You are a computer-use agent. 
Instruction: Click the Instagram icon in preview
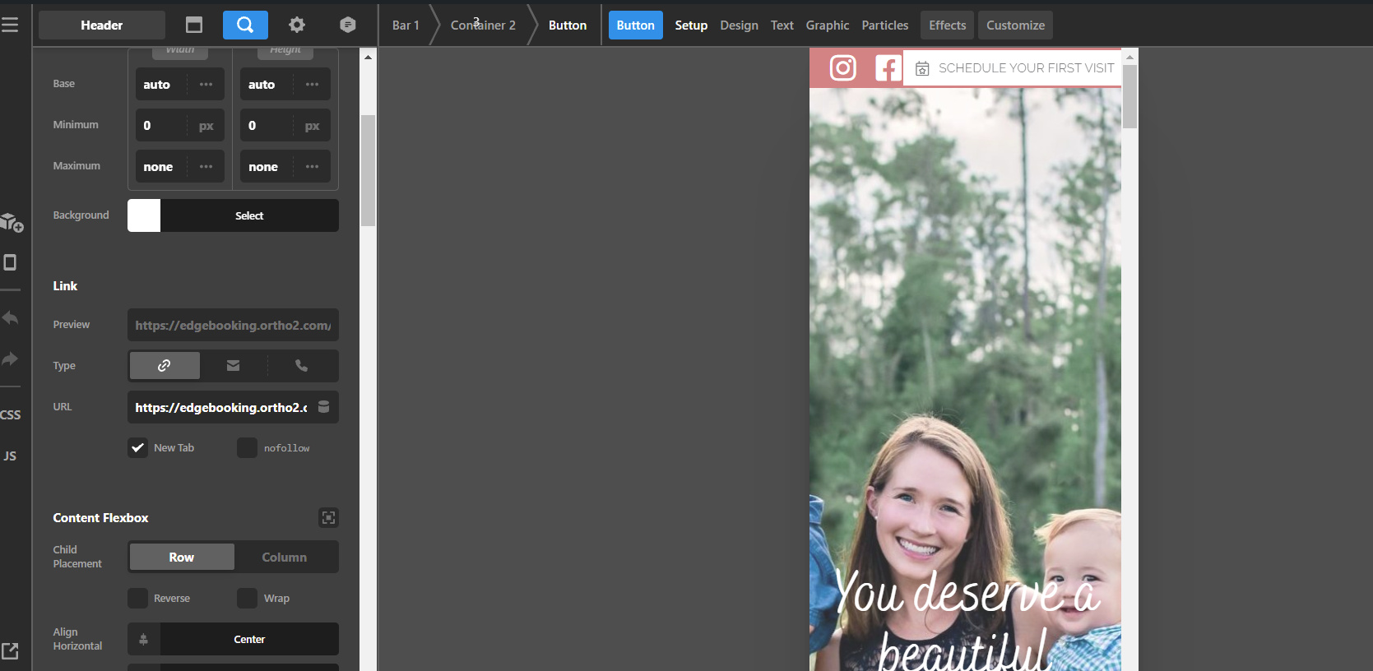(842, 67)
